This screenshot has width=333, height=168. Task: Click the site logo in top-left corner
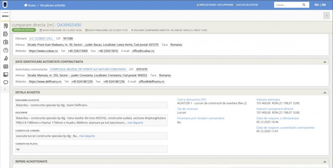click(5, 5)
